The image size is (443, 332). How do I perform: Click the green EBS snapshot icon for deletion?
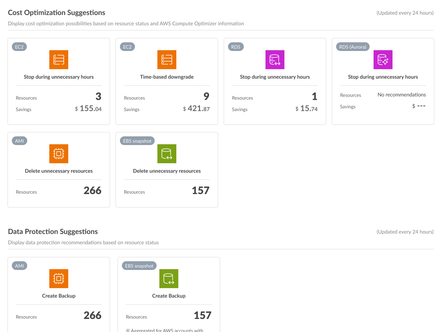167,154
